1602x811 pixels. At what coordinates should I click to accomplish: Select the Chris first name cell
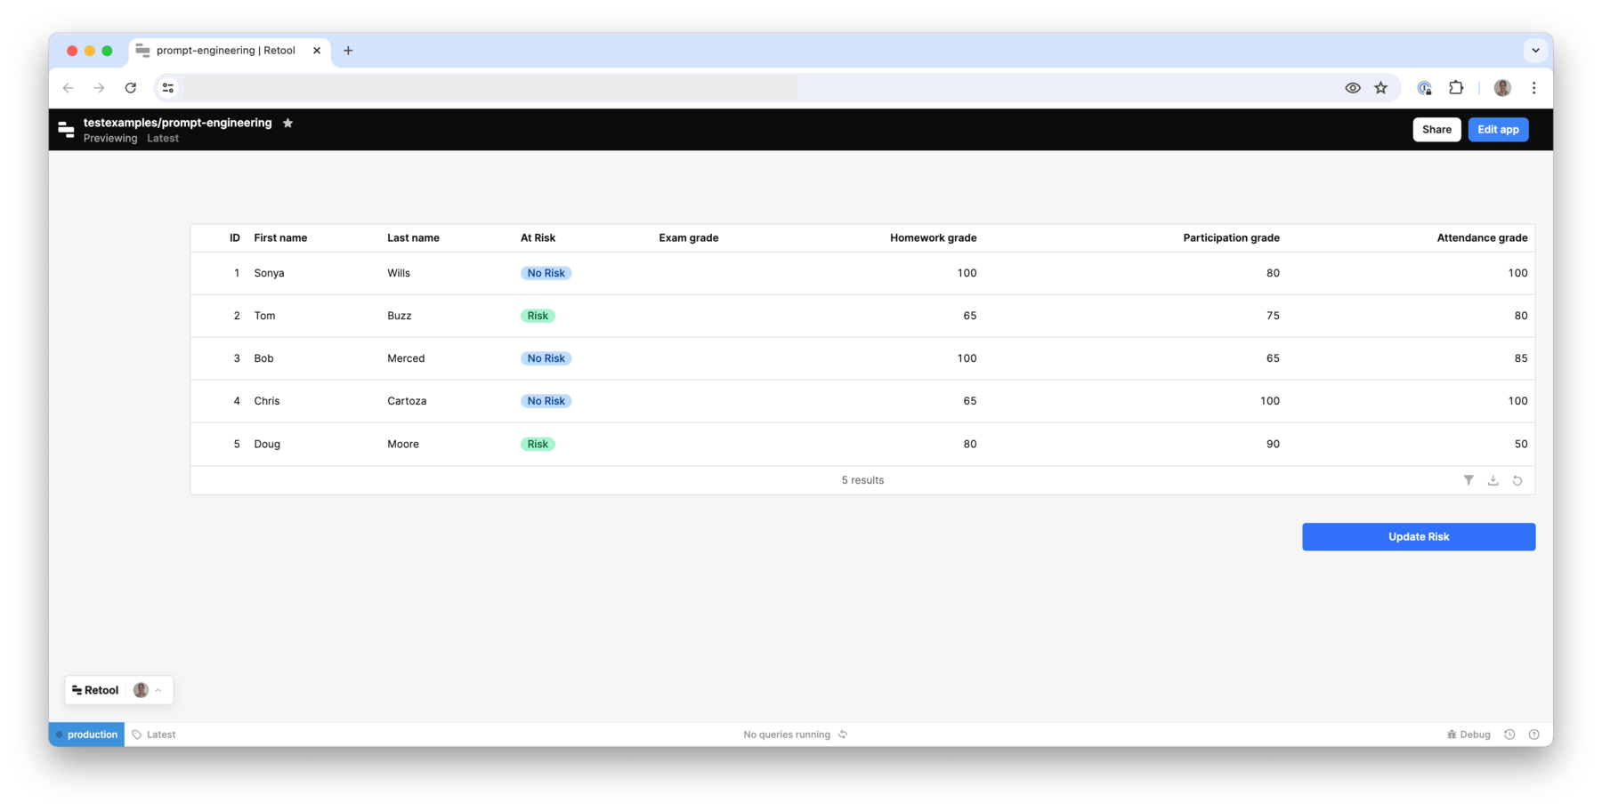point(267,401)
